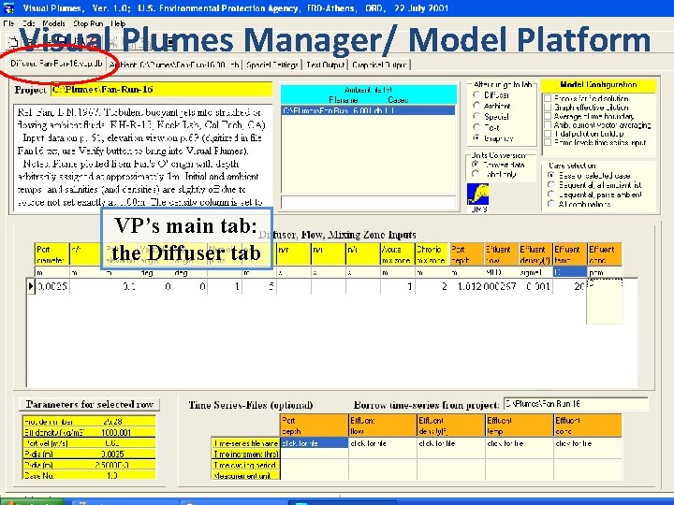674x505 pixels.
Task: Enable Brooks far-field solution checkbox
Action: [548, 98]
